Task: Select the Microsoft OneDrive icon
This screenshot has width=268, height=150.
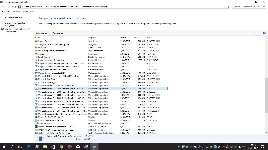Action: pos(36,79)
